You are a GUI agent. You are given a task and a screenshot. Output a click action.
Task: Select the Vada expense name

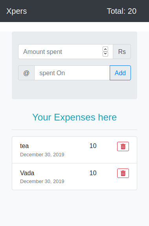27,173
